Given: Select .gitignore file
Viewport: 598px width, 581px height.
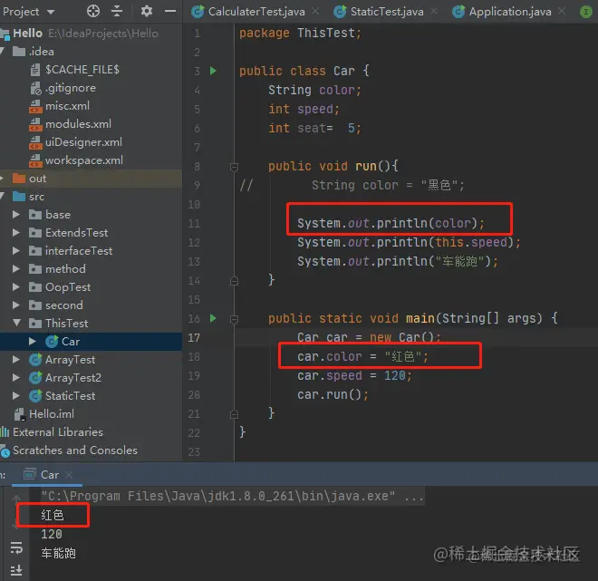Looking at the screenshot, I should (x=71, y=88).
